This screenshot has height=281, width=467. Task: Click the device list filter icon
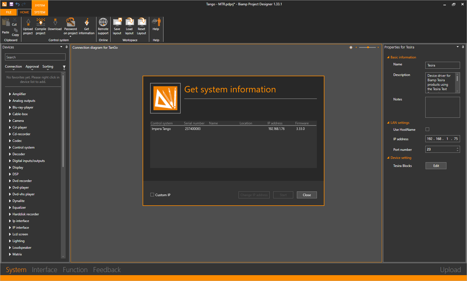pyautogui.click(x=64, y=67)
